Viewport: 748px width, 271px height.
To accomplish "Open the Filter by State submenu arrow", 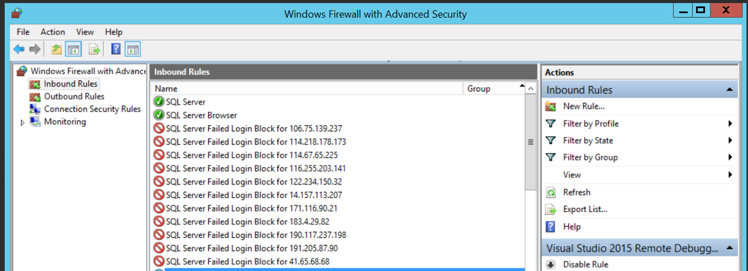I will 730,140.
